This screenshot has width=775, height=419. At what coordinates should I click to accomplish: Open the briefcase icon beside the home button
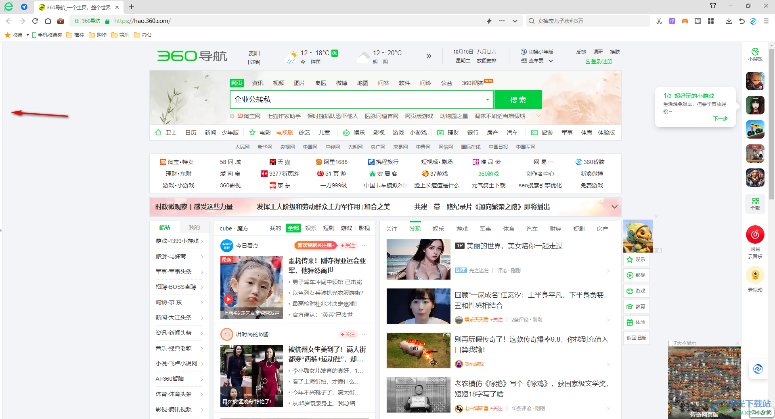61,21
